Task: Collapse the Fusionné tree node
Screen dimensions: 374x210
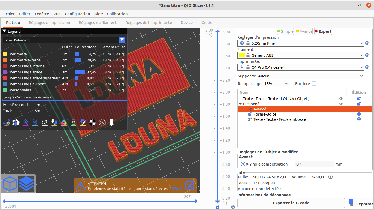Action: coord(240,104)
